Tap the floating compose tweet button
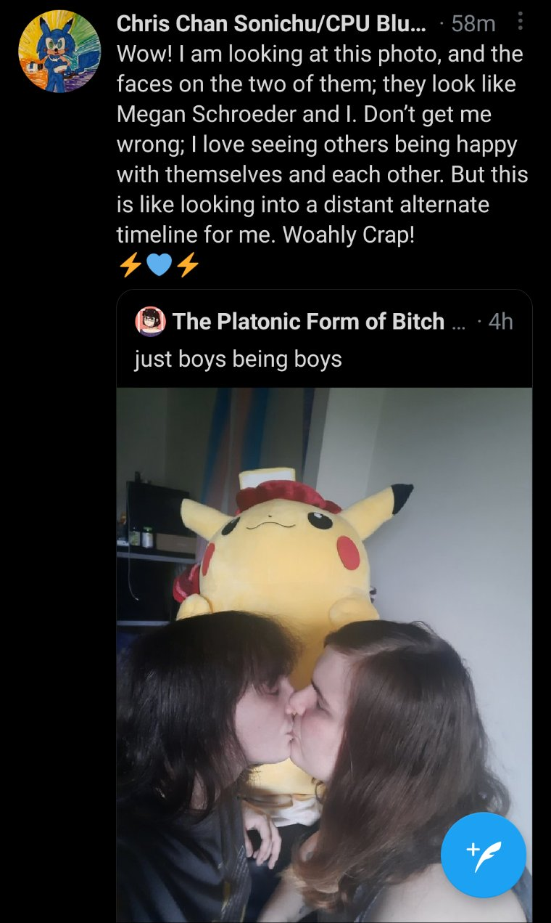Image resolution: width=551 pixels, height=923 pixels. coord(484,855)
